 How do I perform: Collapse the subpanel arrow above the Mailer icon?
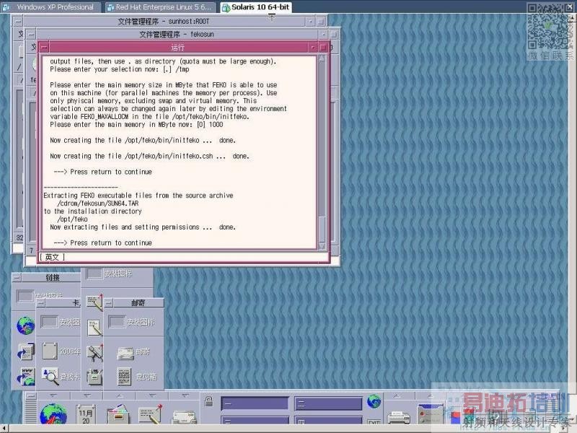pyautogui.click(x=185, y=395)
